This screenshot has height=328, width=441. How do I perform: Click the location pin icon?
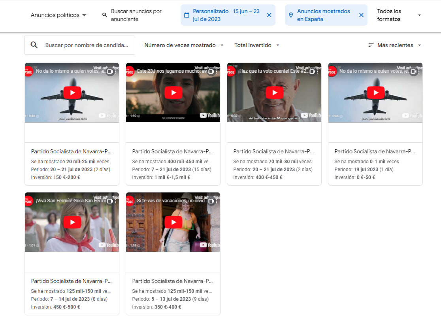[x=291, y=15]
